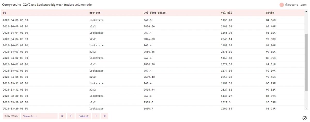This screenshot has width=310, height=122.
Task: Open the Query results link
Action: point(11,5)
